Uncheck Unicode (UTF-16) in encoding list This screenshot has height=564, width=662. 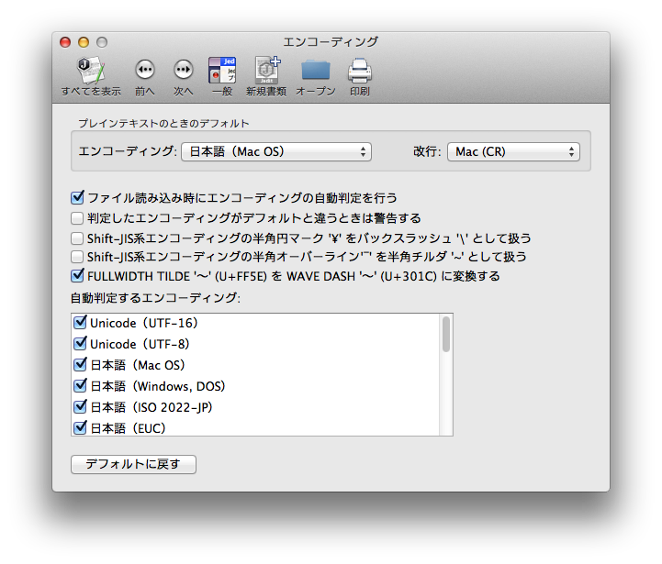[80, 322]
